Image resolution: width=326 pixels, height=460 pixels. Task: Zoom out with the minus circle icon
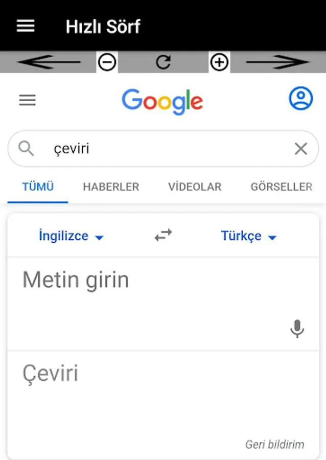[107, 62]
